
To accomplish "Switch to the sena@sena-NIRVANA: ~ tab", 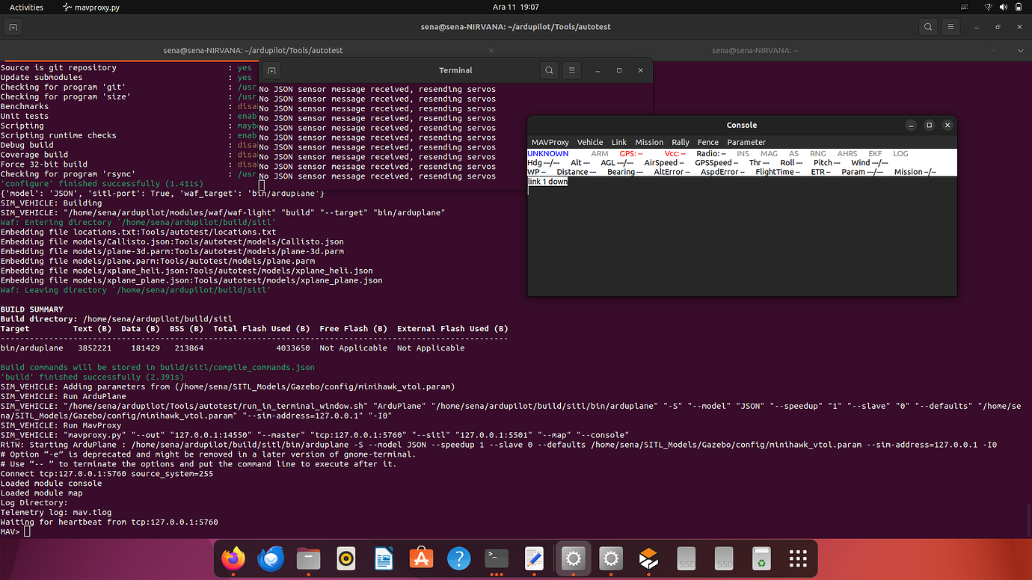I will point(754,51).
